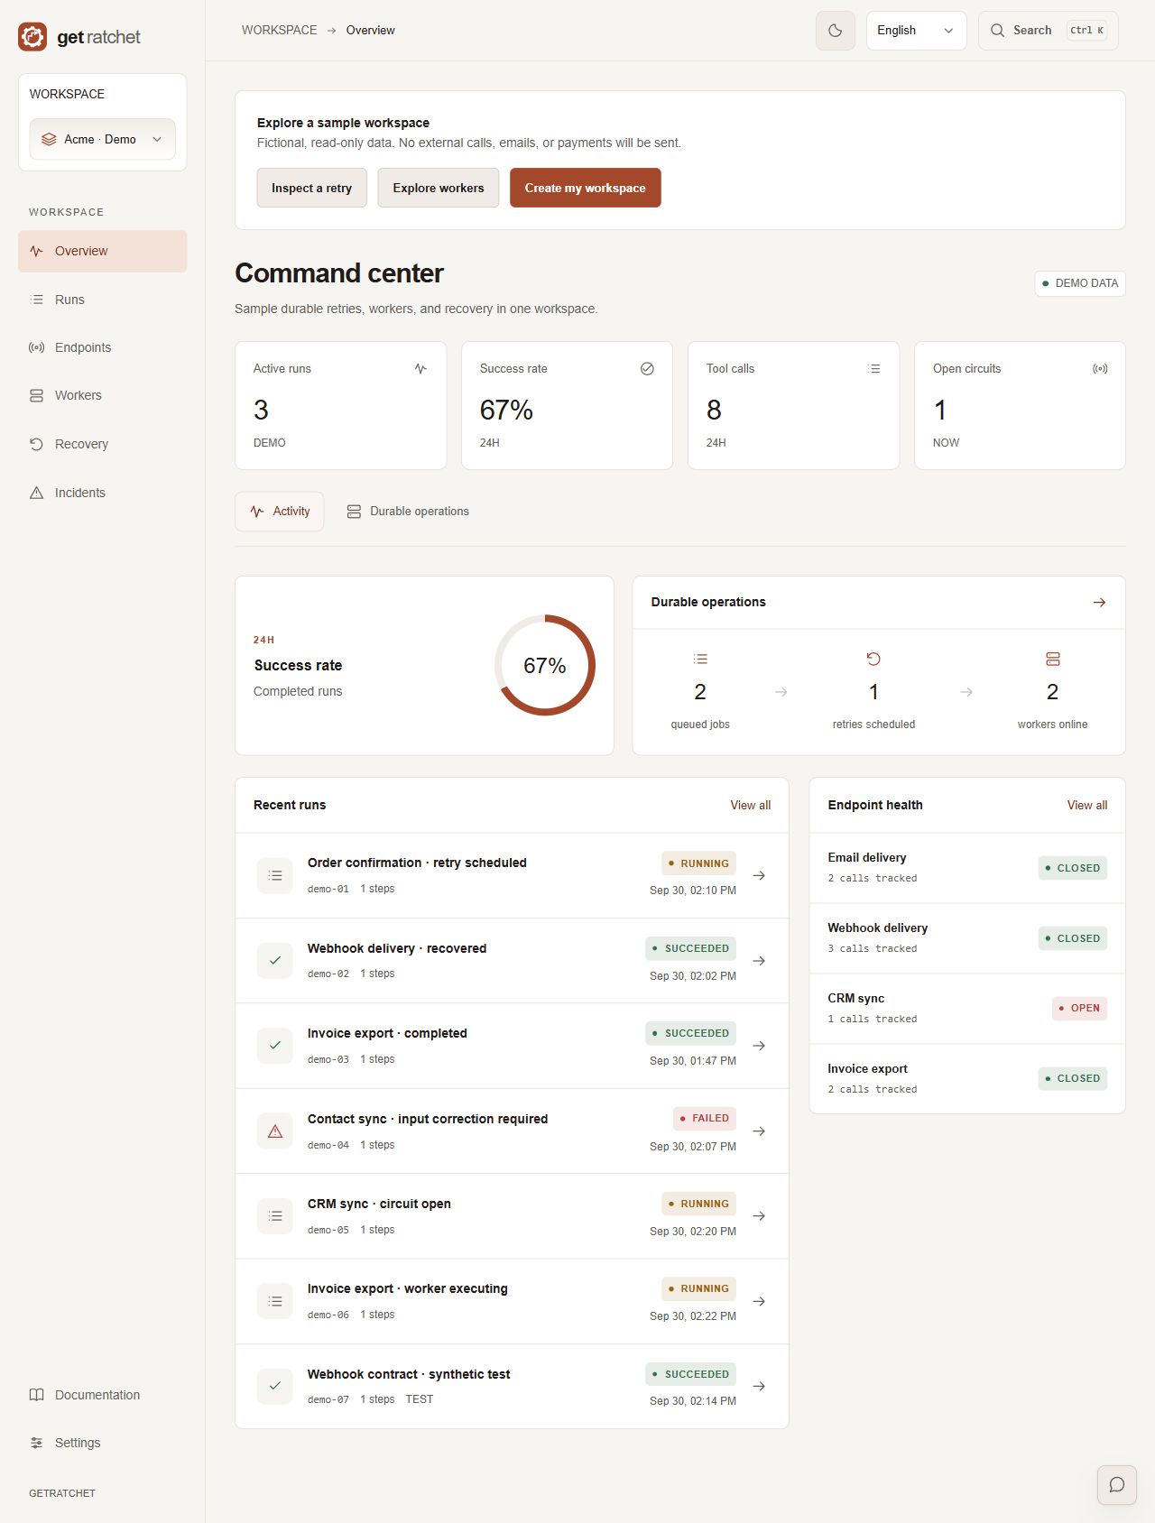Click the Search field

coord(1048,31)
